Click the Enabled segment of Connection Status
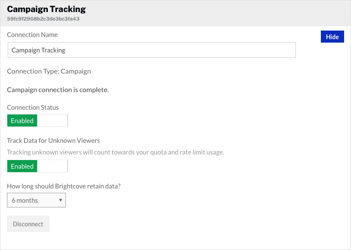Screen dimensions: 351x250 tap(22, 120)
